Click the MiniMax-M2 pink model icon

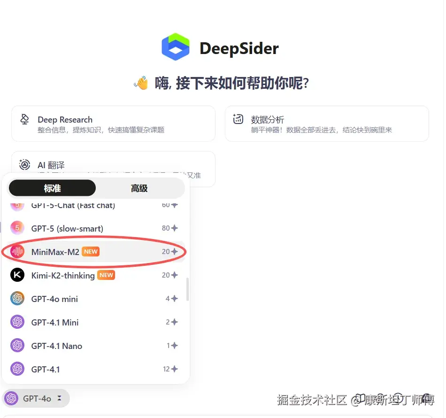coord(17,251)
